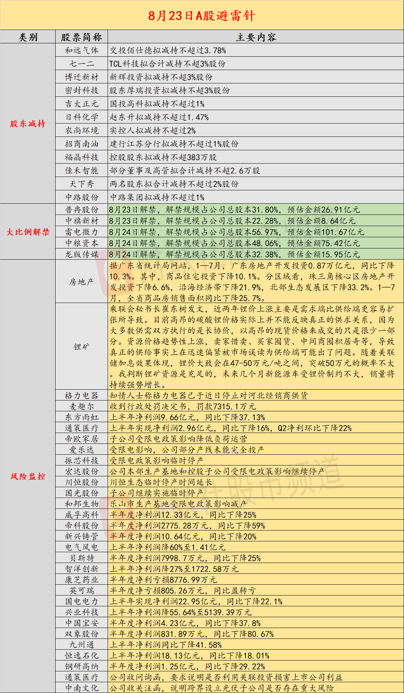The width and height of the screenshot is (404, 693).
Task: Select stock name 爱乐达
Action: pyautogui.click(x=82, y=450)
